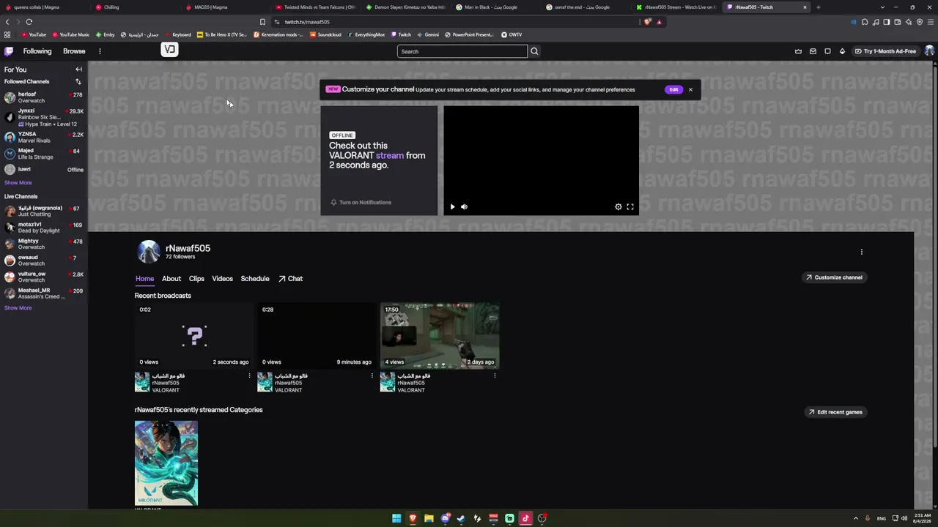Click the purple stream link in the offline card
The image size is (938, 527).
coord(390,155)
